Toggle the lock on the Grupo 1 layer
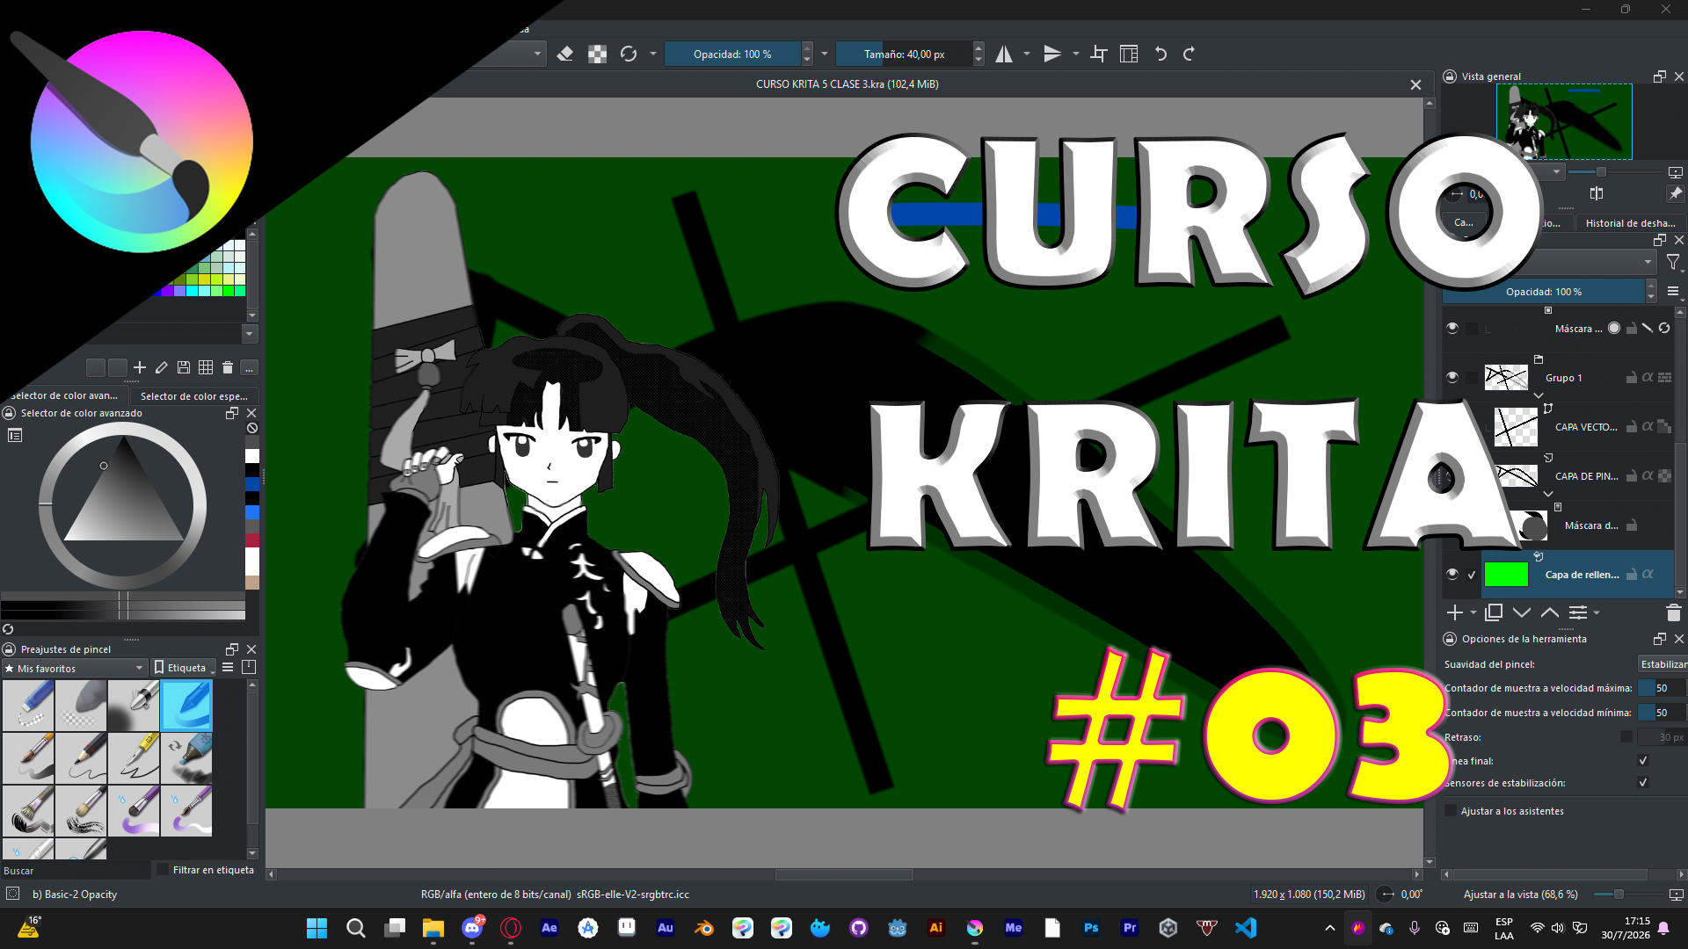This screenshot has width=1688, height=949. point(1632,378)
